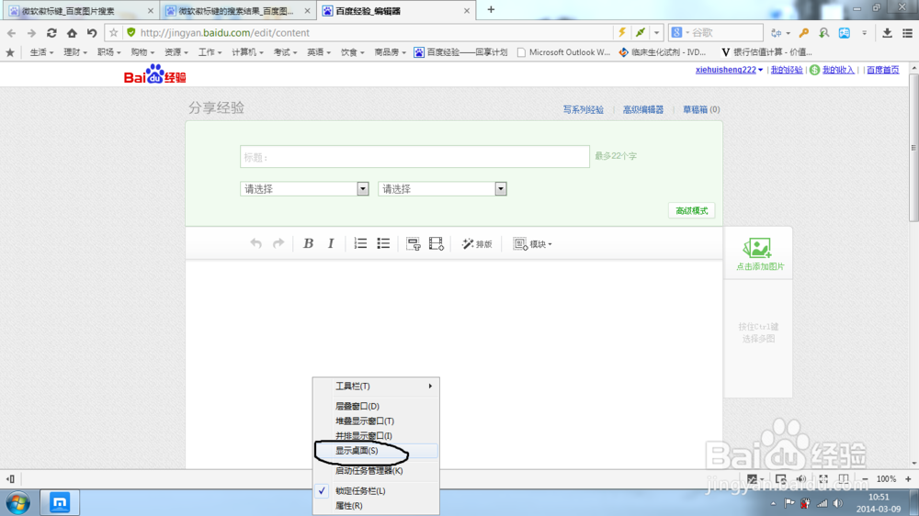Select 并排显示窗口(I) menu entry
Image resolution: width=919 pixels, height=516 pixels.
point(376,436)
